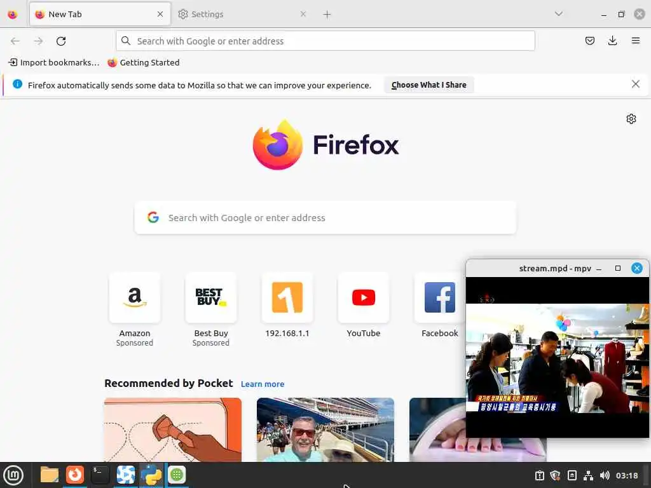Close the mpv window
Screen dimensions: 651x488
[637, 268]
